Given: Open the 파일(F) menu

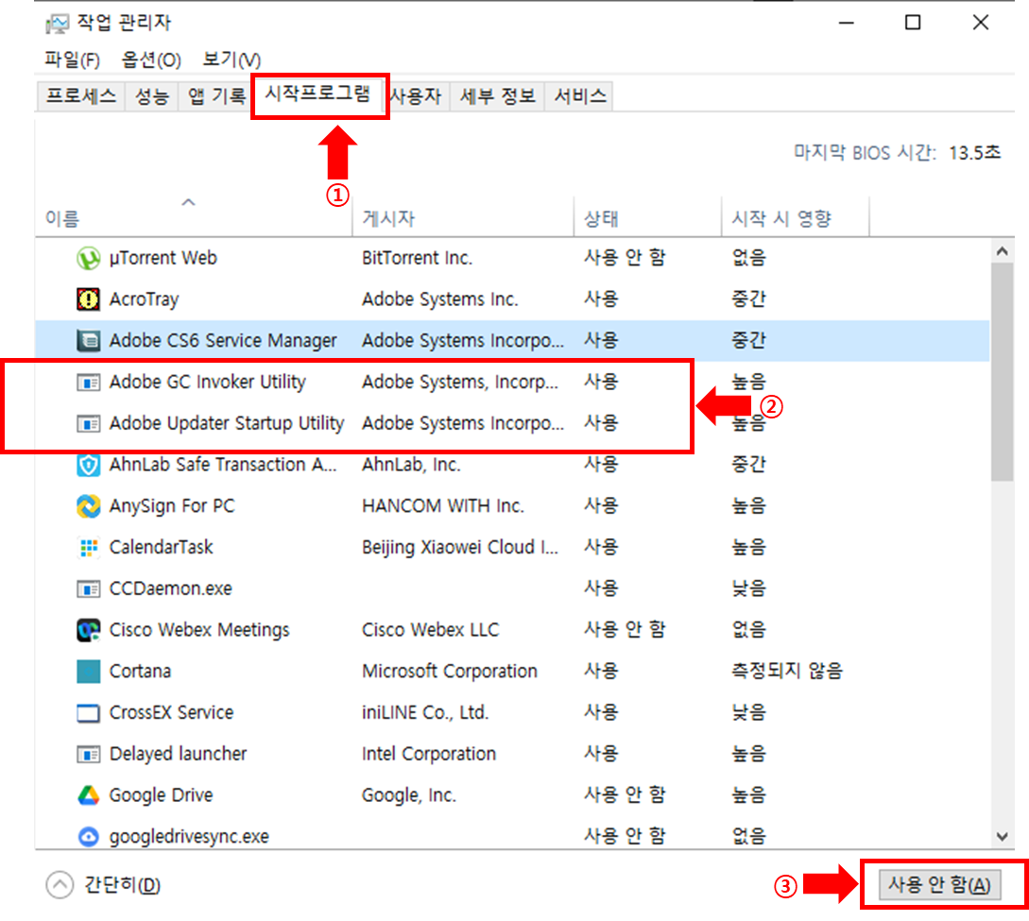Looking at the screenshot, I should pyautogui.click(x=72, y=60).
